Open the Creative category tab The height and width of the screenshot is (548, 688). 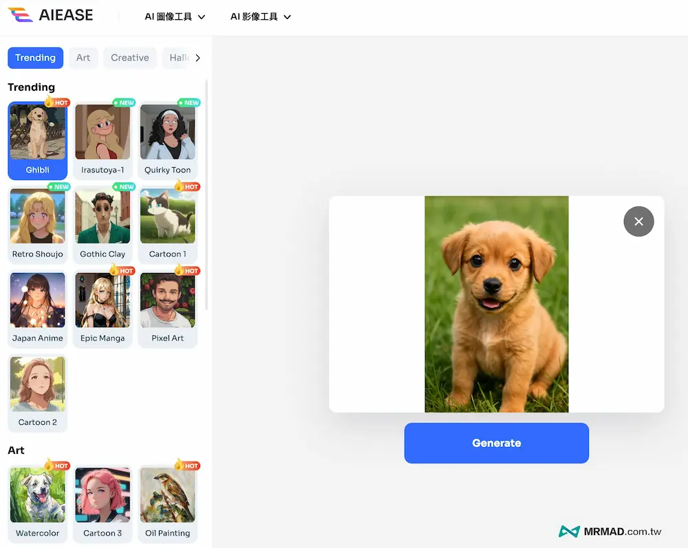130,58
